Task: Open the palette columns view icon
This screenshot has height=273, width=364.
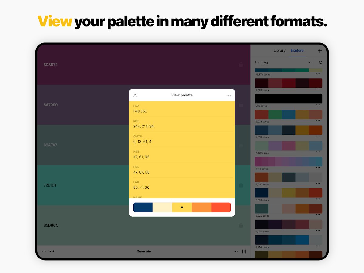Action: [x=244, y=251]
